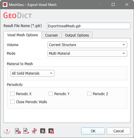Click dark window gear icon with red disk
Image resolution: width=134 pixels, height=138 pixels.
51,131
